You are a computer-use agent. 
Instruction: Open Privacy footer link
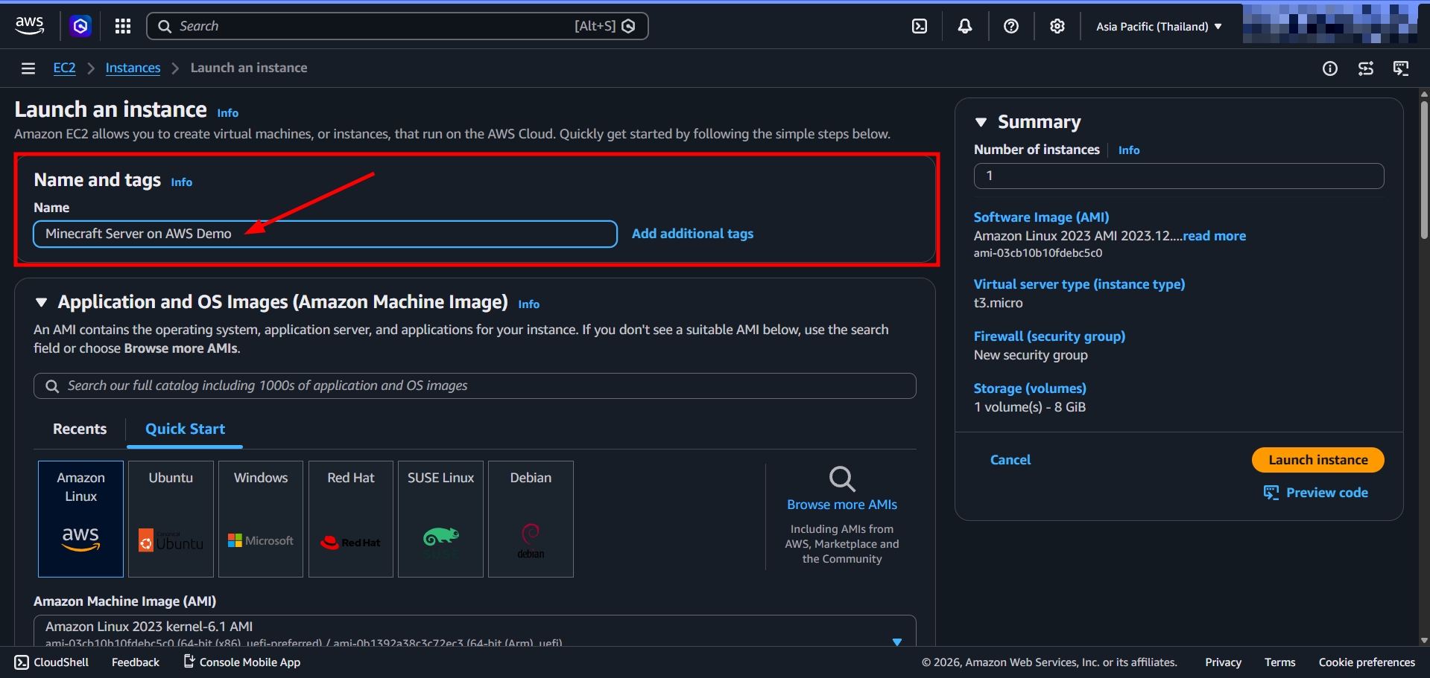1223,662
